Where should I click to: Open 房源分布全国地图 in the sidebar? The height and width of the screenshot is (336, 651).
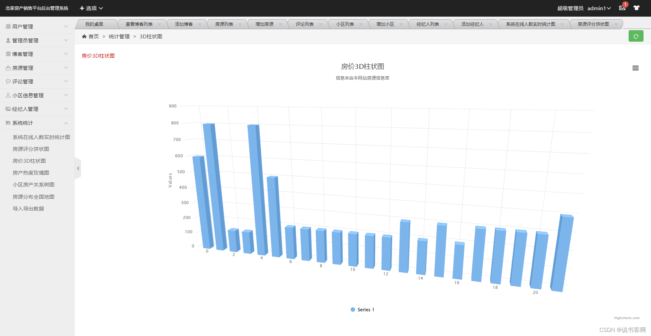point(34,197)
